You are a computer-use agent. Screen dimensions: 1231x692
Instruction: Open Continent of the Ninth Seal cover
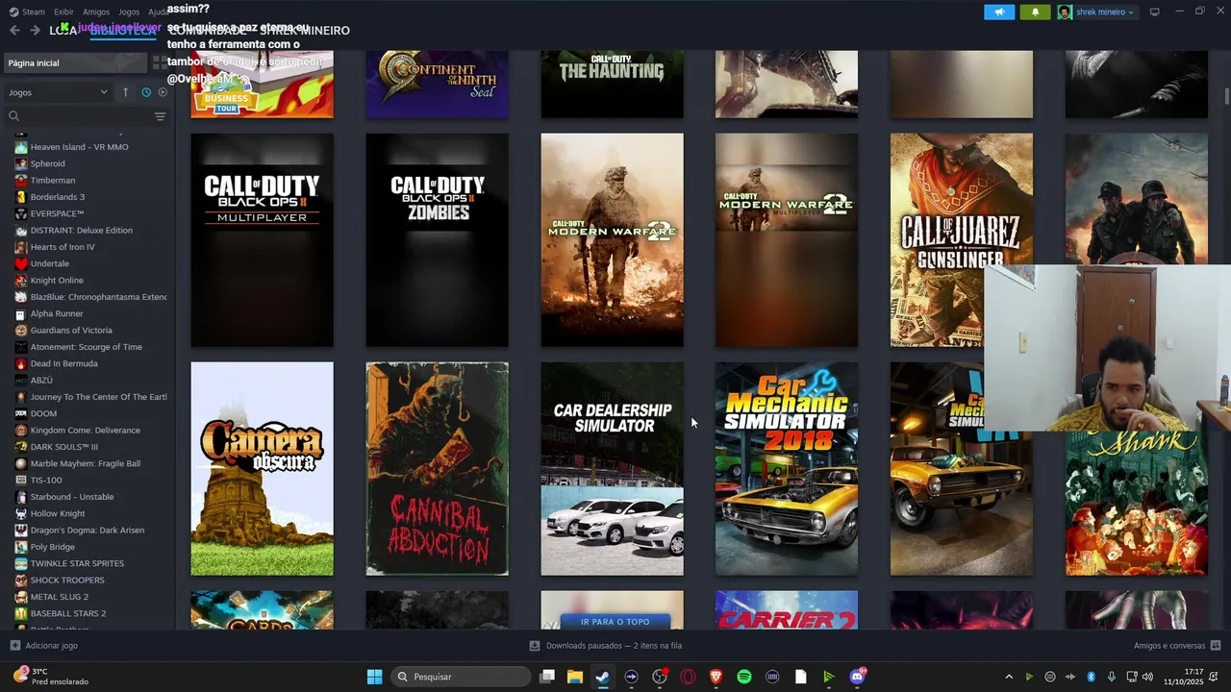[x=437, y=85]
